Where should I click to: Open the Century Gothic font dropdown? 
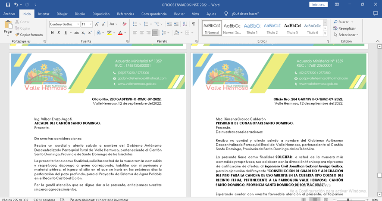pos(78,24)
